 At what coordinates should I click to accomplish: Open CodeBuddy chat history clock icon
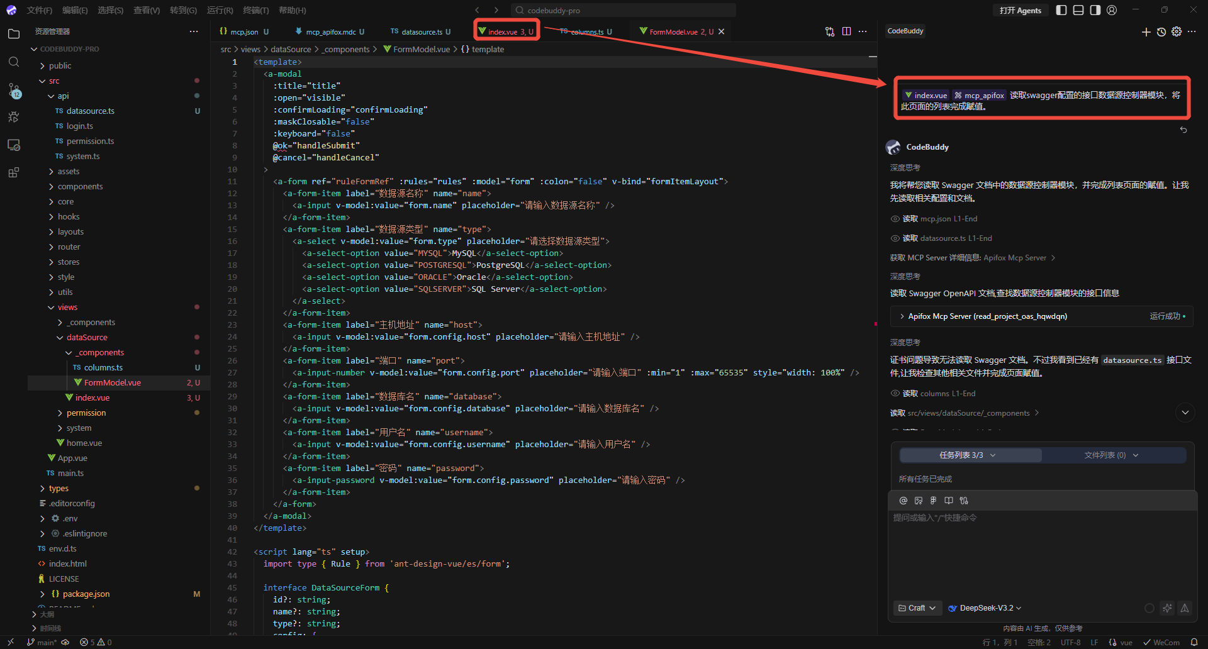pyautogui.click(x=1161, y=32)
